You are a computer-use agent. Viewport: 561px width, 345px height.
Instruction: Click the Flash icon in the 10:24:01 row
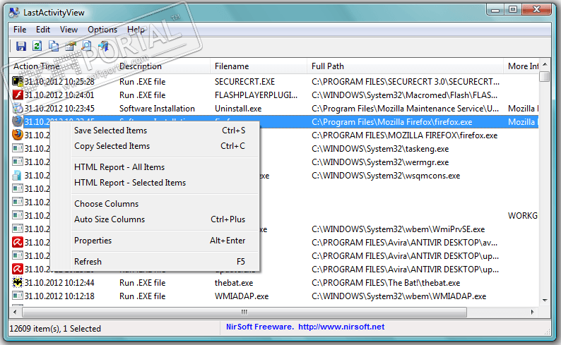coord(18,95)
